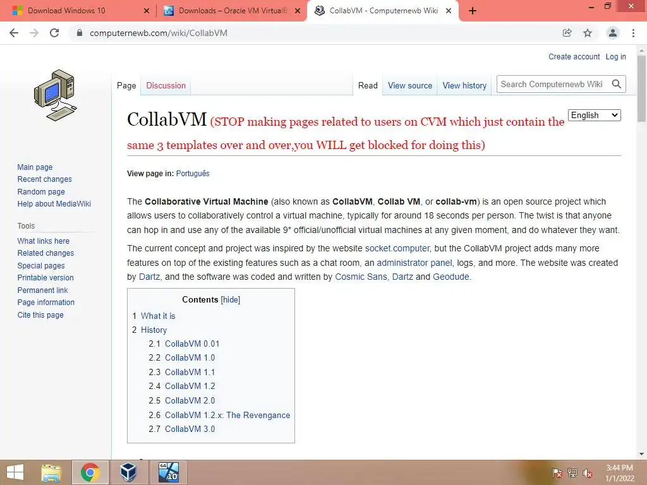Click the network tray icon
647x485 pixels.
572,472
